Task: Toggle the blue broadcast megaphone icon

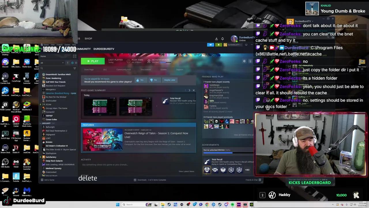Action: click(x=210, y=45)
